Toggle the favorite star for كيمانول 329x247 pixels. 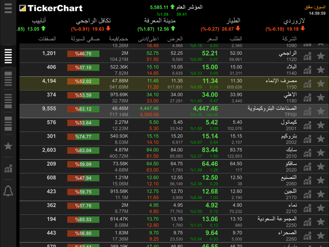pos(320,125)
